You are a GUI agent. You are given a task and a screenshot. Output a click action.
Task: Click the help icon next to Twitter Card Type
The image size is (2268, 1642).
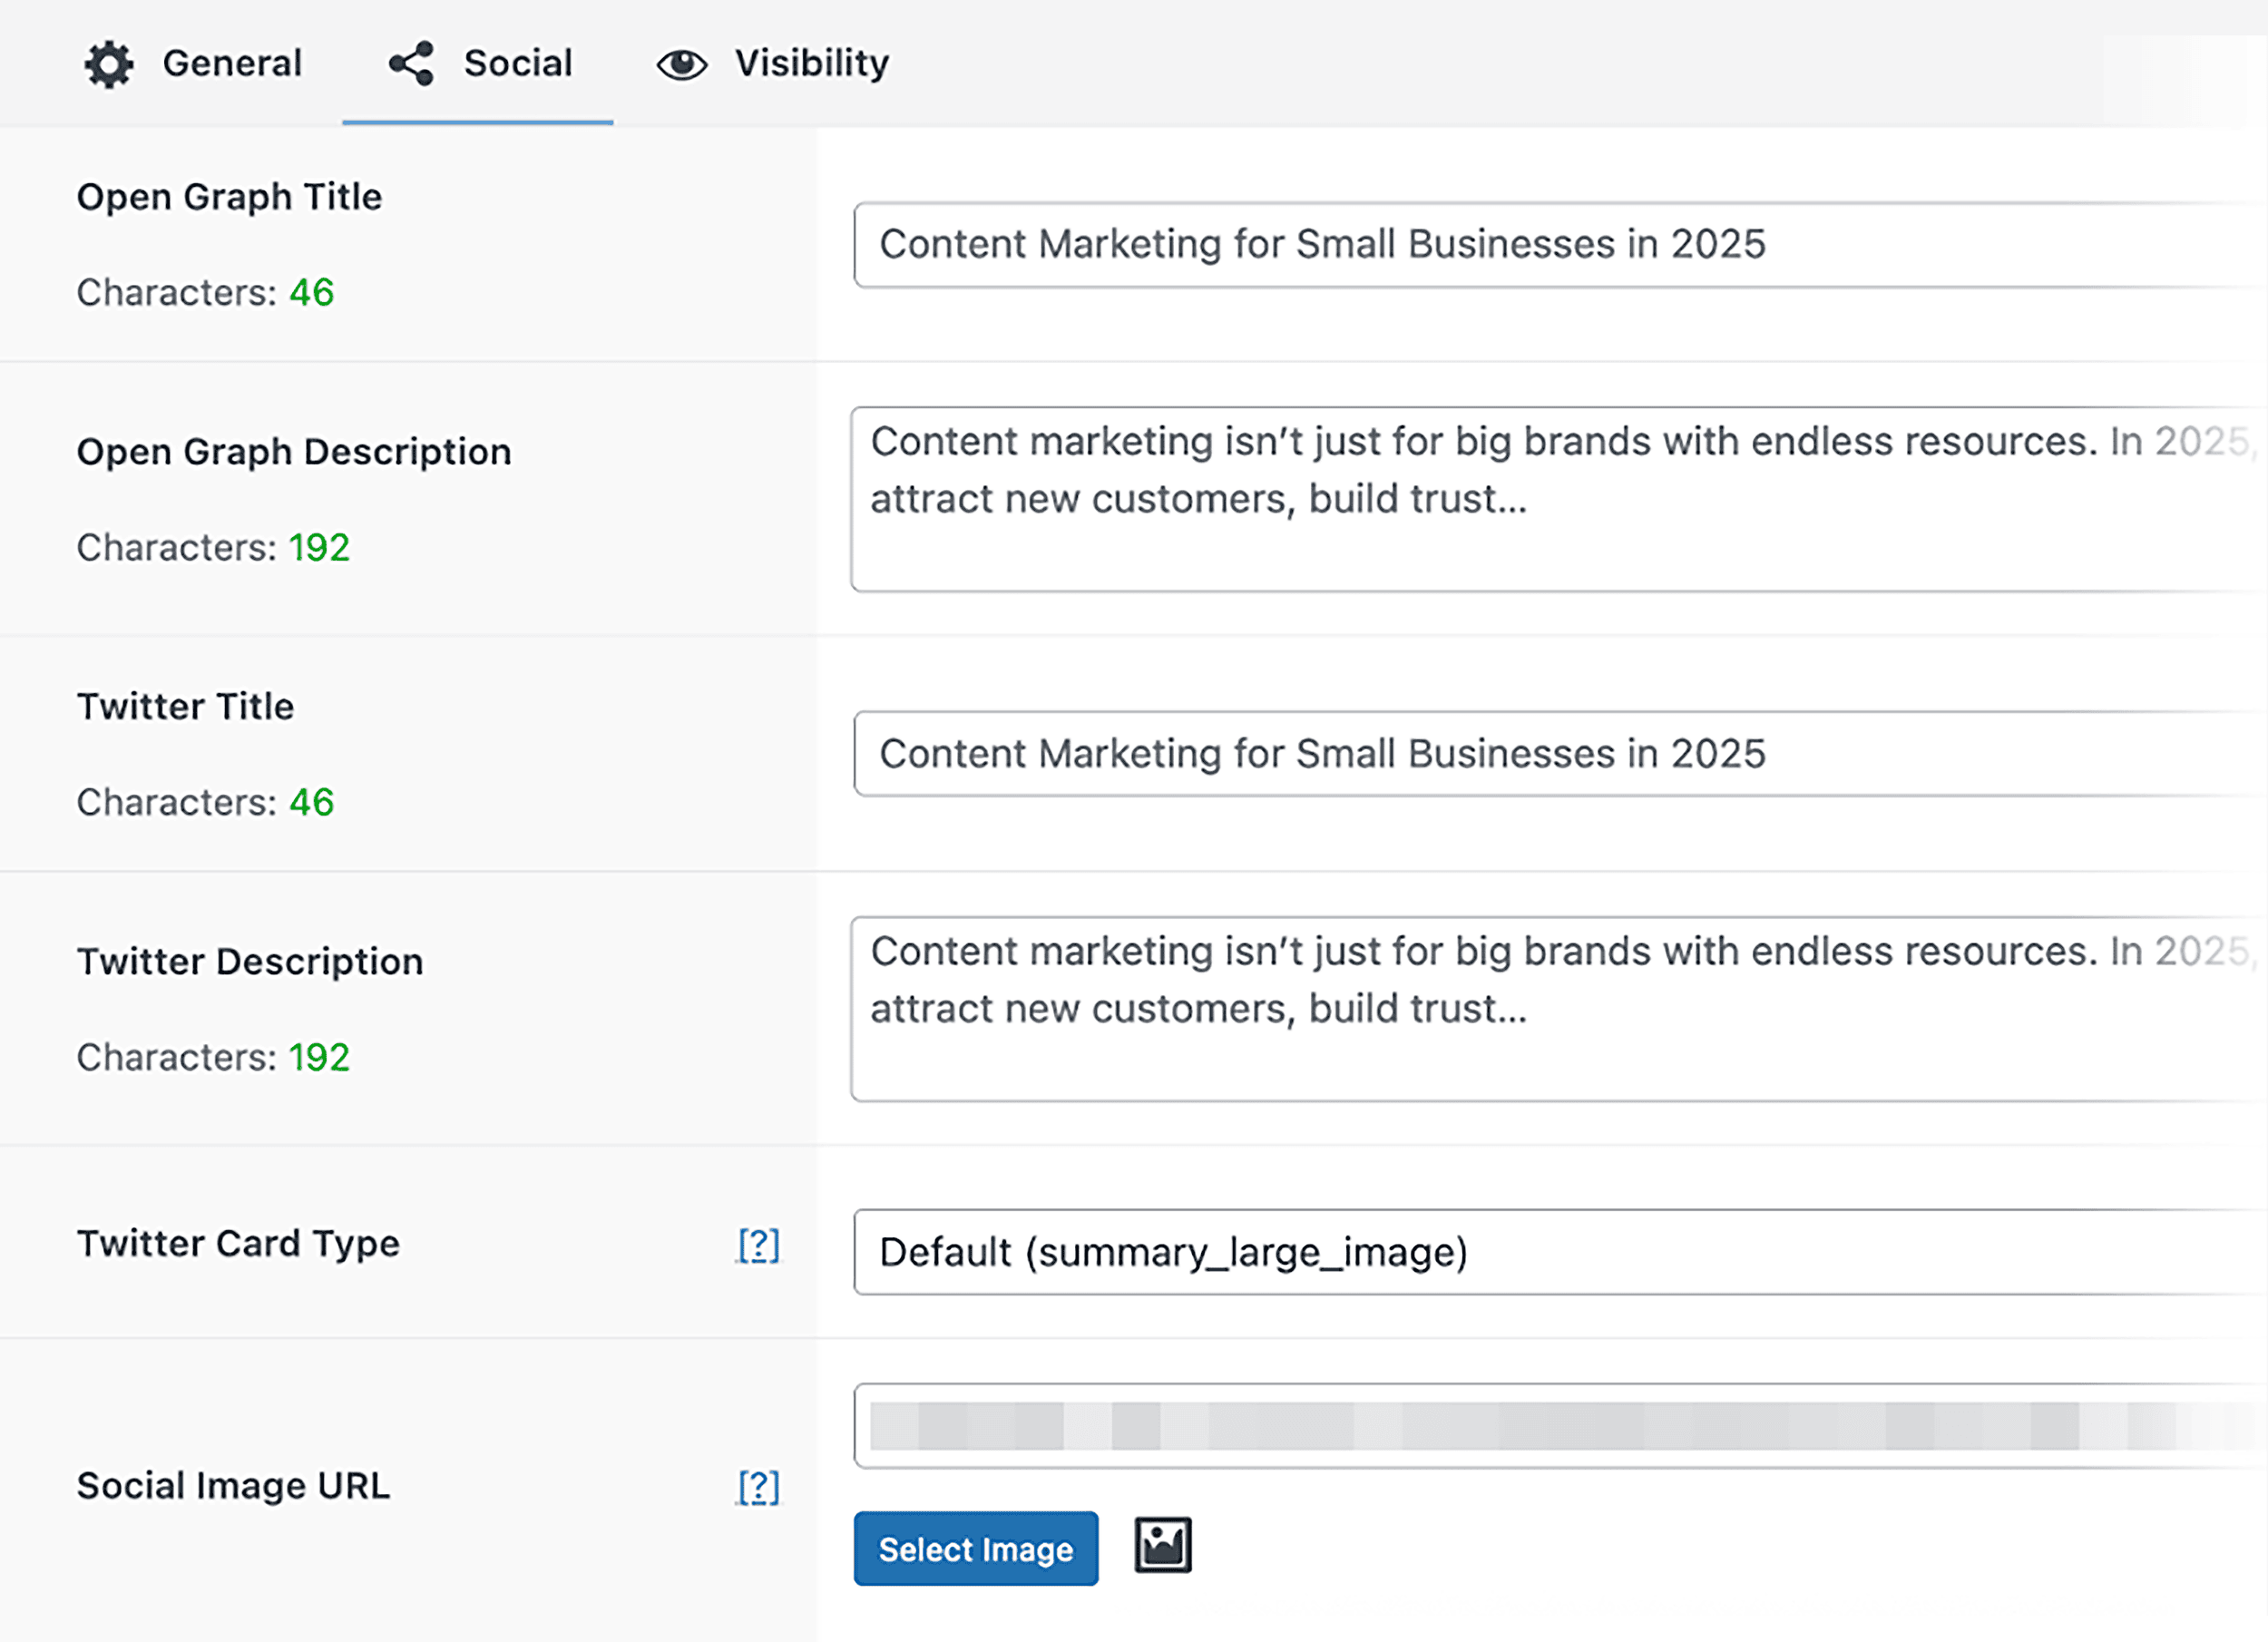point(758,1246)
